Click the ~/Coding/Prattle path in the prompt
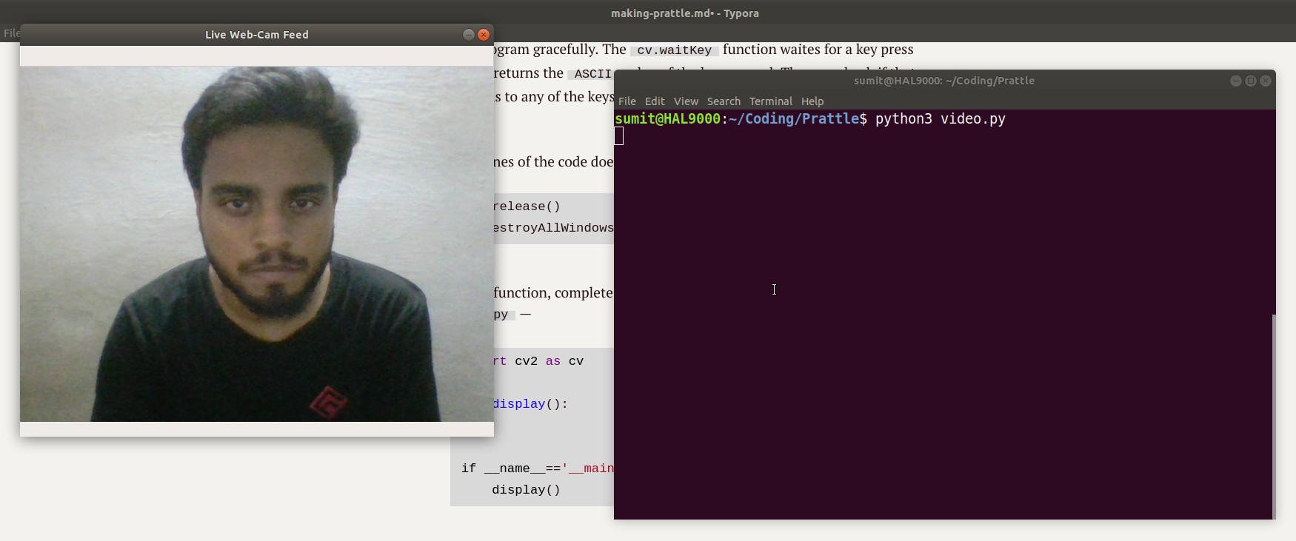The height and width of the screenshot is (541, 1296). pyautogui.click(x=794, y=119)
